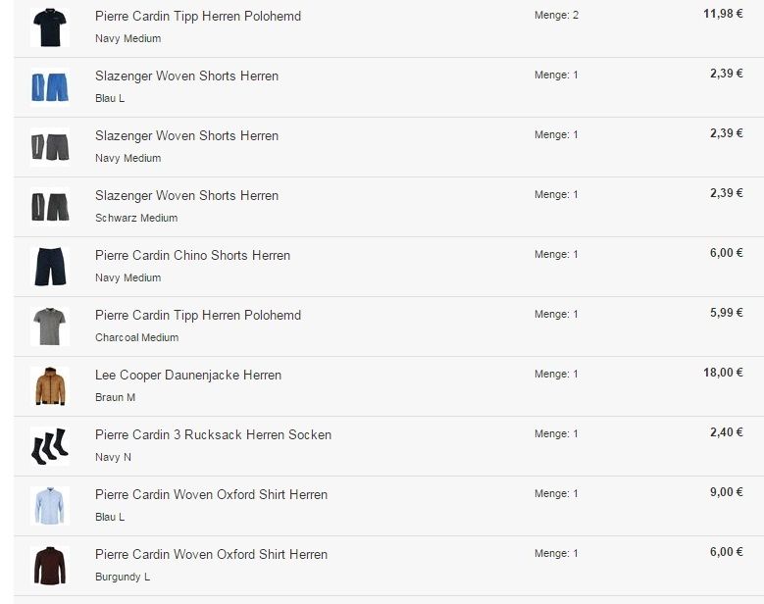
Task: Open Slazenger Woven Shorts Herren Blau L
Action: point(186,76)
